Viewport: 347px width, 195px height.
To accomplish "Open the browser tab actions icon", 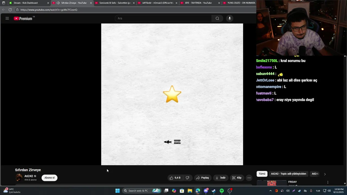I will [4, 3].
